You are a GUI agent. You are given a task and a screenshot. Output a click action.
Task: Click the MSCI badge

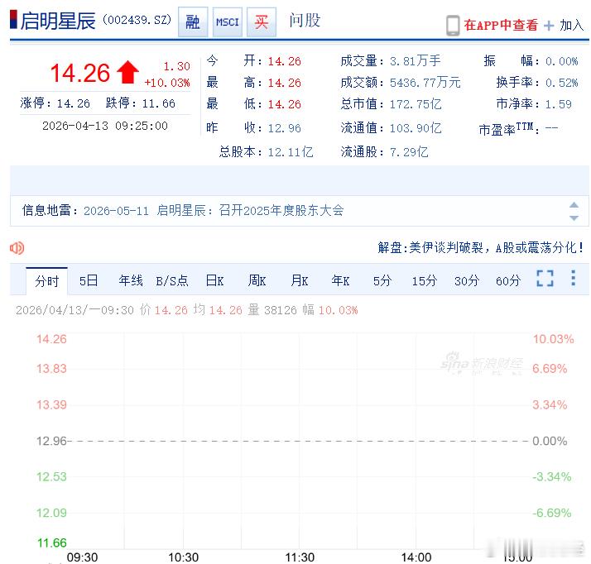[x=228, y=22]
